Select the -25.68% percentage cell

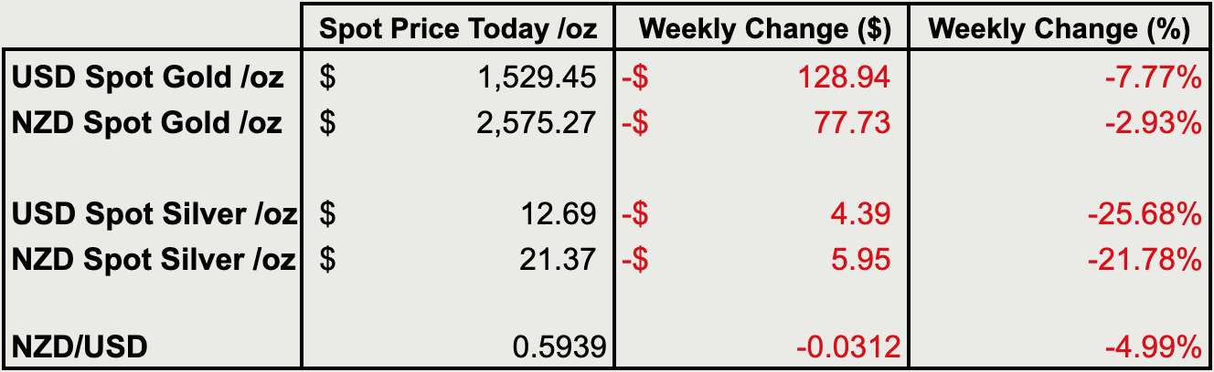pos(1058,215)
